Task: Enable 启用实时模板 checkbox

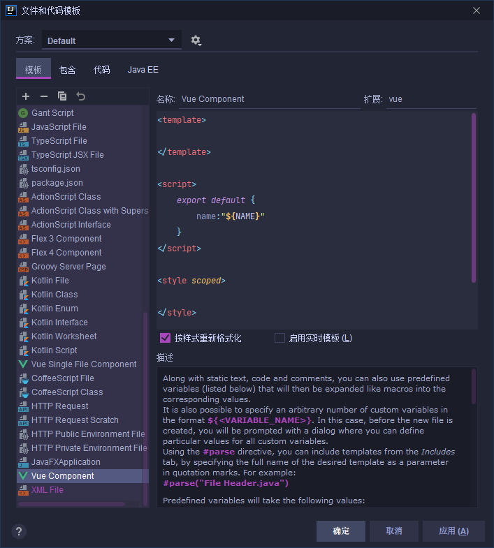Action: [279, 338]
